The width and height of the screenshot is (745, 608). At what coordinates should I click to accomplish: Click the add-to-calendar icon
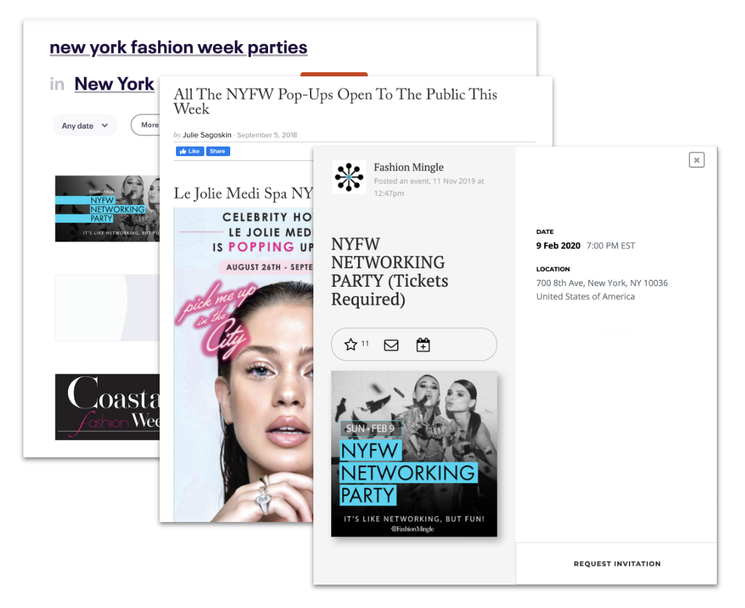click(x=423, y=345)
